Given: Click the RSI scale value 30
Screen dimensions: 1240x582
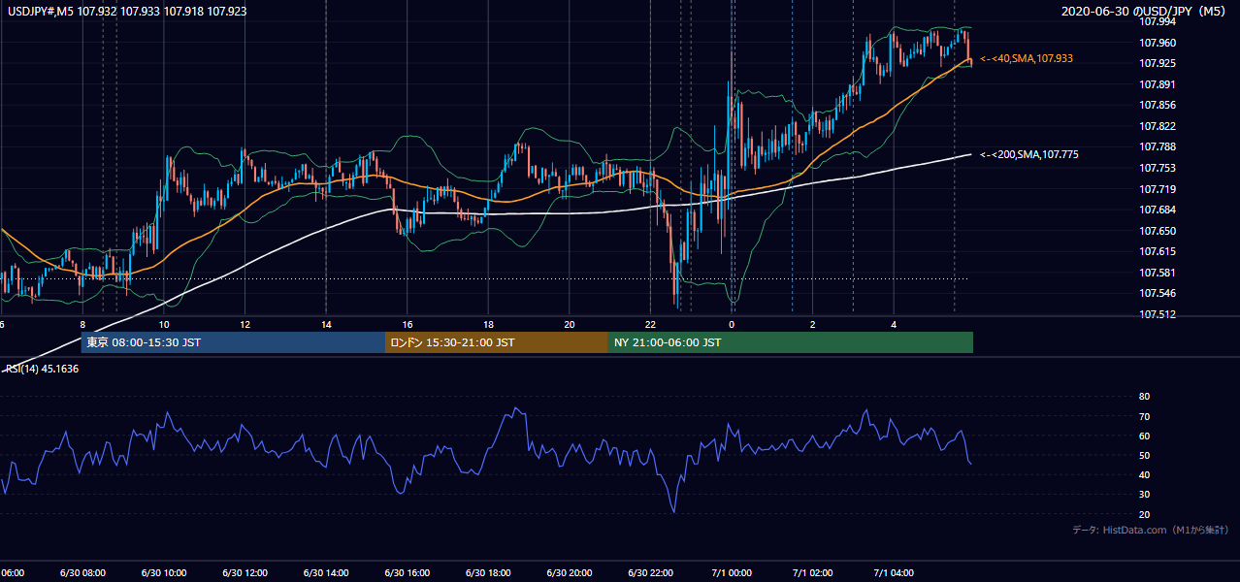Looking at the screenshot, I should coord(1144,494).
